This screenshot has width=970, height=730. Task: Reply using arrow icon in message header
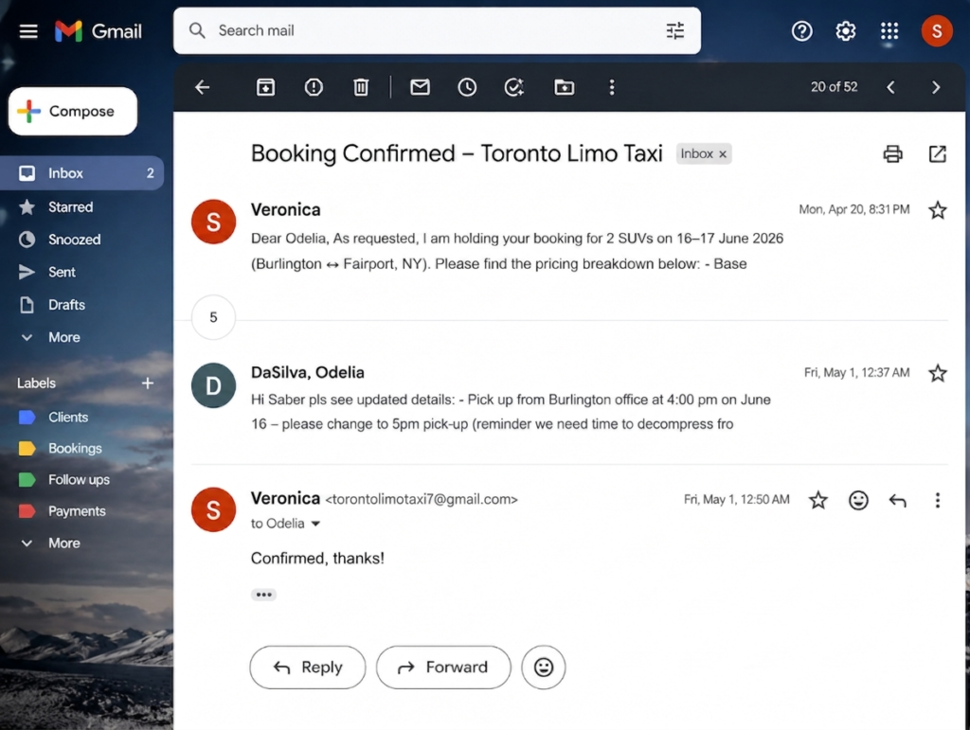pos(897,499)
